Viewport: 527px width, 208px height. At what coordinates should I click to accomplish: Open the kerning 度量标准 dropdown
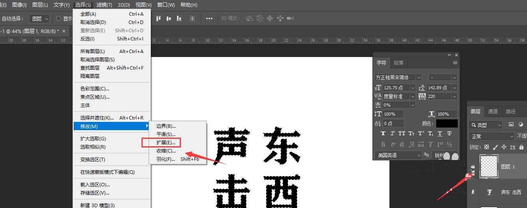(413, 96)
